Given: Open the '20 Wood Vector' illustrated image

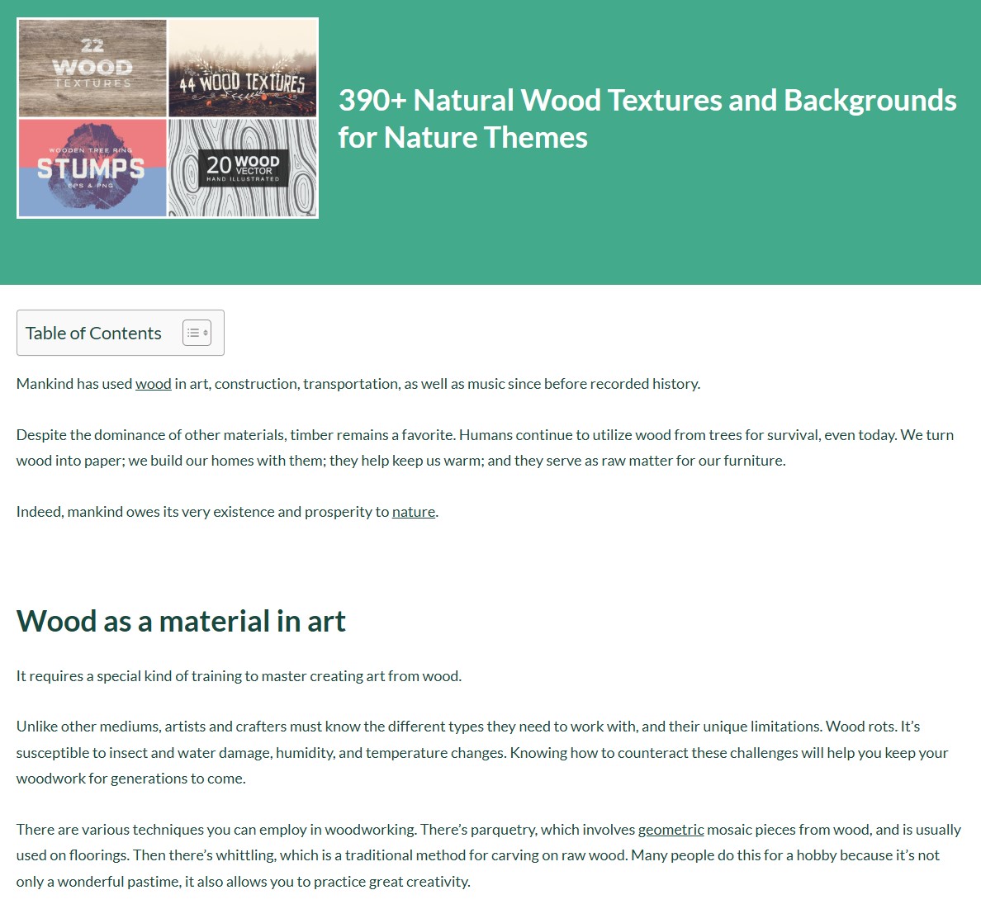Looking at the screenshot, I should click(x=243, y=168).
